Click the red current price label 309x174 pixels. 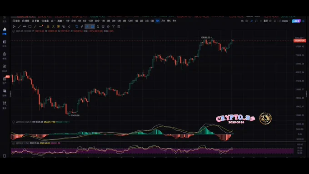pos(300,40)
